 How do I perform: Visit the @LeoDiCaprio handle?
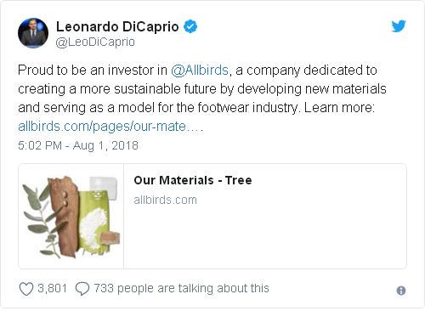(95, 42)
